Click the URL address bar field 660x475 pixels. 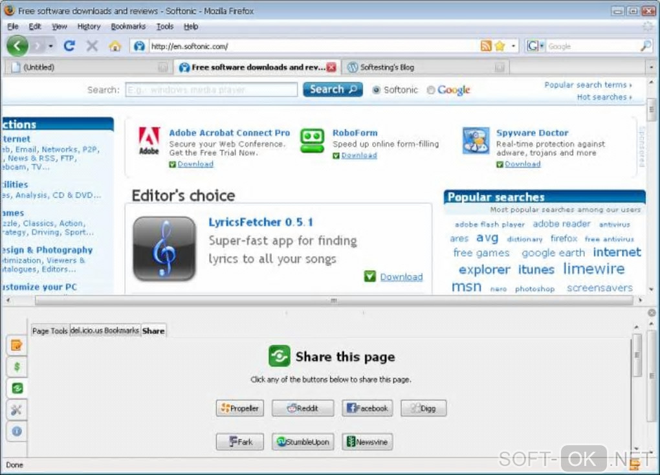(314, 46)
